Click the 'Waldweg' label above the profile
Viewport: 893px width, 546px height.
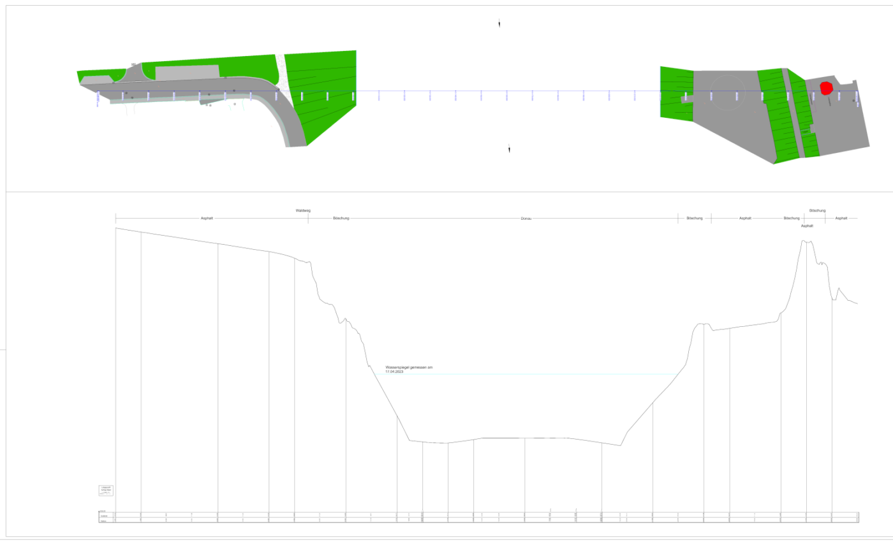click(303, 210)
